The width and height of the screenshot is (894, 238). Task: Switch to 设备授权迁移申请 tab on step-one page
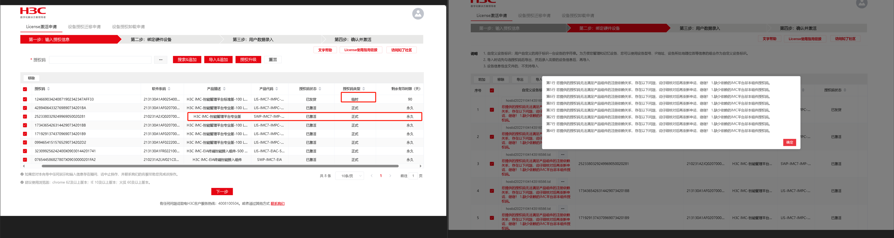point(84,27)
